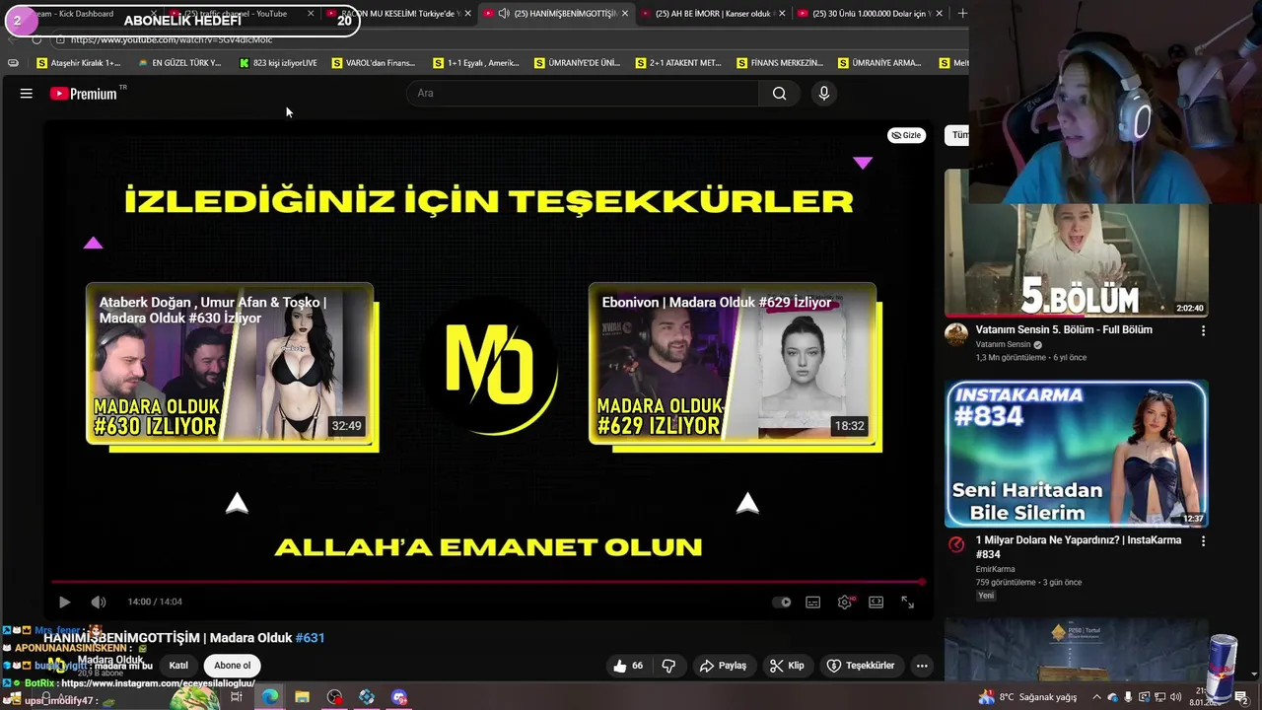Click the Vatanım Sensin channel avatar
1262x710 pixels.
(956, 335)
